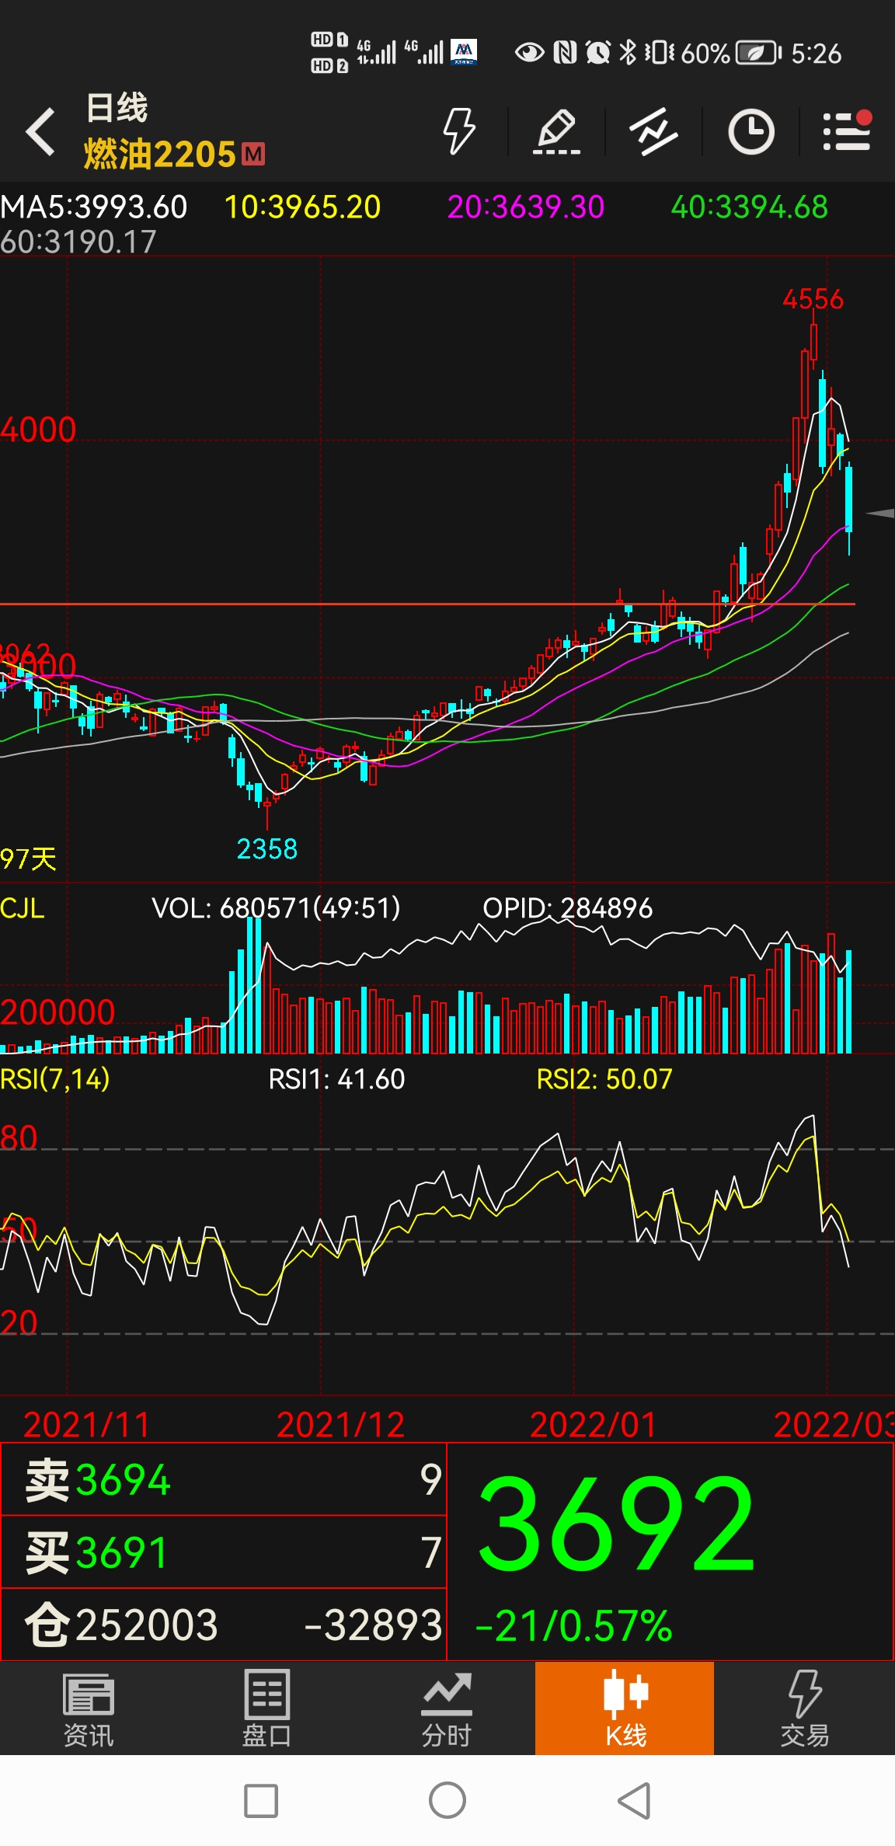Select the K线 candlestick tab
This screenshot has width=895, height=1846.
point(625,1708)
